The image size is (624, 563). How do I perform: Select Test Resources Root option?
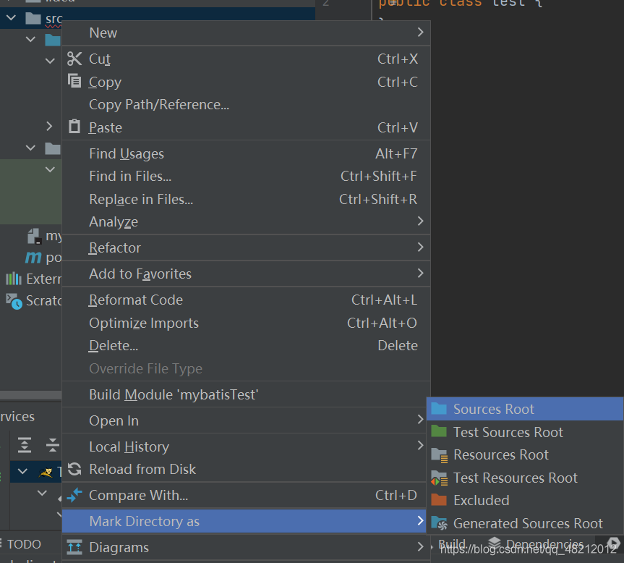click(x=515, y=478)
